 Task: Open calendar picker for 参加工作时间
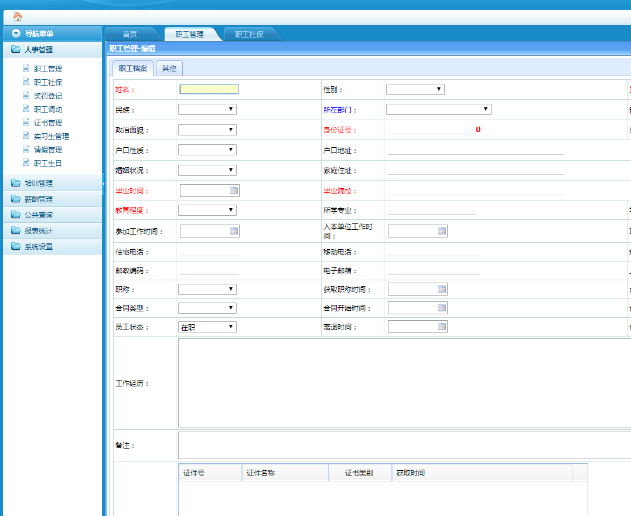pos(234,231)
